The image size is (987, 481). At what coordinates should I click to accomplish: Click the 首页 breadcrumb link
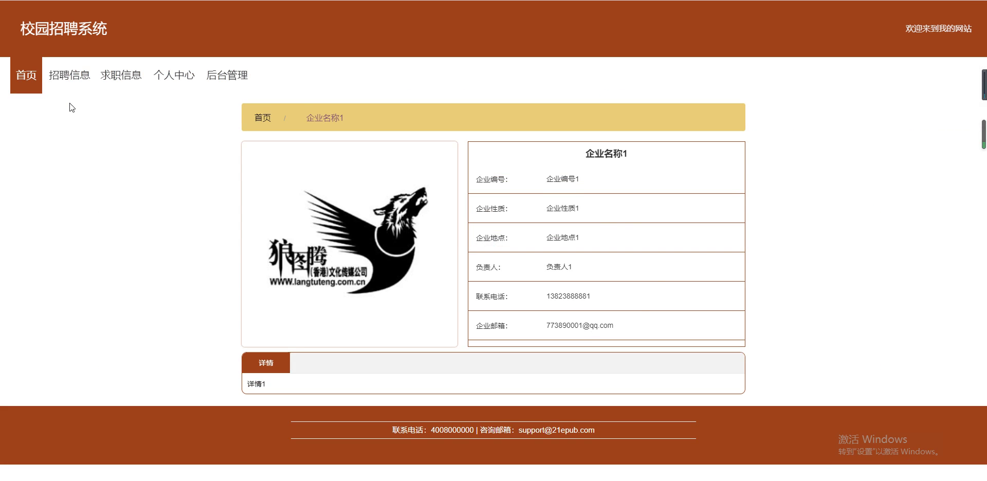click(263, 118)
